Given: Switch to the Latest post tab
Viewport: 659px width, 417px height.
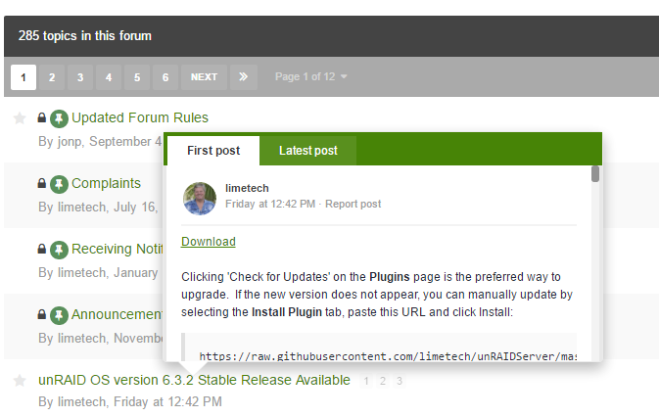Looking at the screenshot, I should [x=308, y=151].
